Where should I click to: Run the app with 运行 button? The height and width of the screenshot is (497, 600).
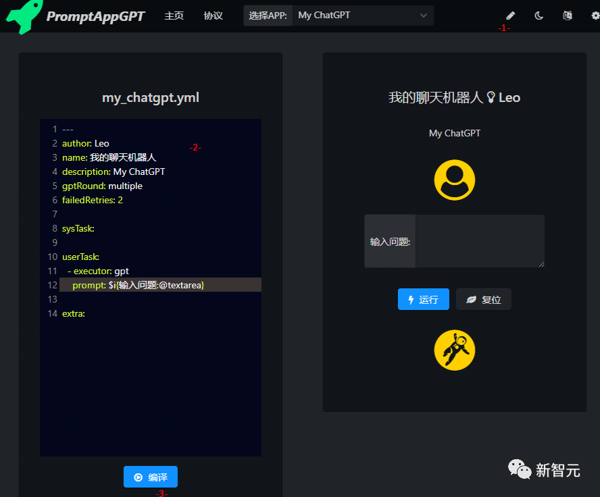423,299
